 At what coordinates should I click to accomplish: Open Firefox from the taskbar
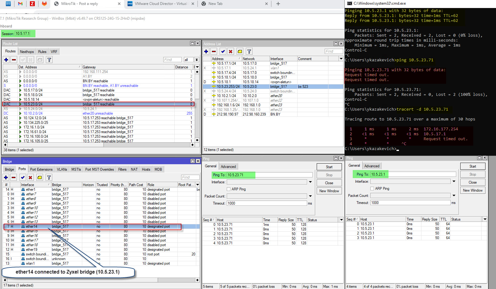[x=44, y=4]
